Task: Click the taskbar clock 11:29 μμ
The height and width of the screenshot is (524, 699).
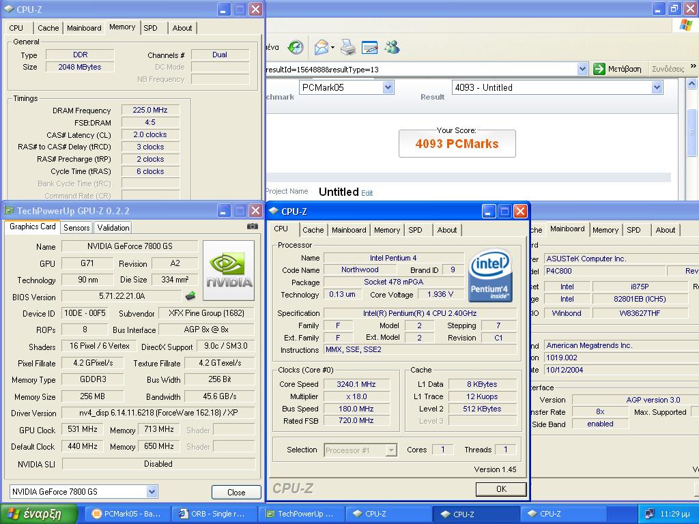Action: click(675, 514)
